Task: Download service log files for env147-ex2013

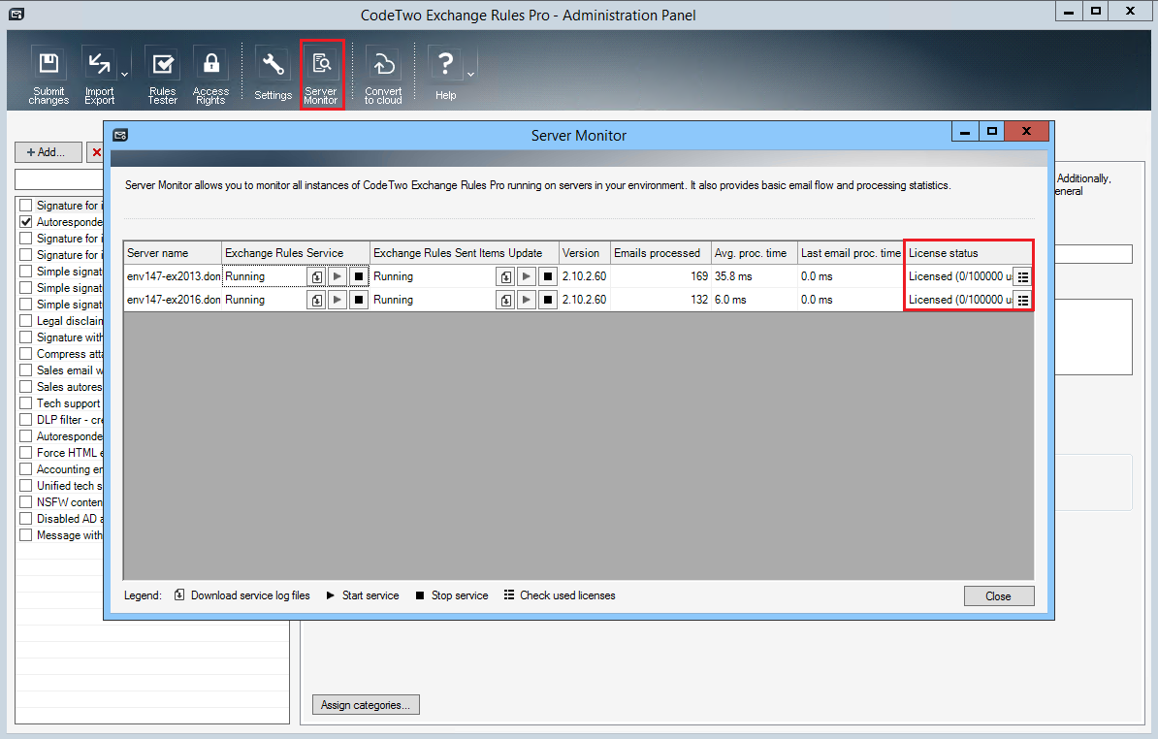Action: pyautogui.click(x=315, y=276)
